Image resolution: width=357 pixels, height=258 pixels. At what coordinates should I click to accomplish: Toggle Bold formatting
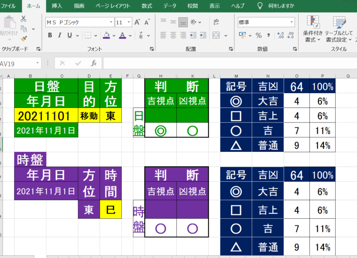click(x=50, y=35)
